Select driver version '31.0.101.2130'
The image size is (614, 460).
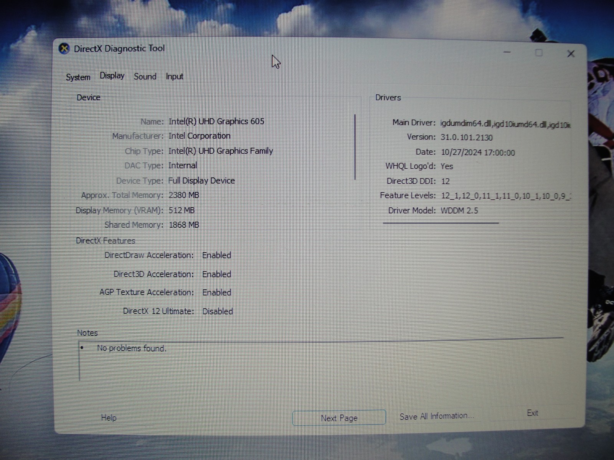tap(466, 137)
